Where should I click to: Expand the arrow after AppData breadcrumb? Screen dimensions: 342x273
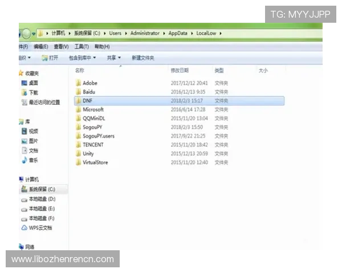(x=192, y=34)
